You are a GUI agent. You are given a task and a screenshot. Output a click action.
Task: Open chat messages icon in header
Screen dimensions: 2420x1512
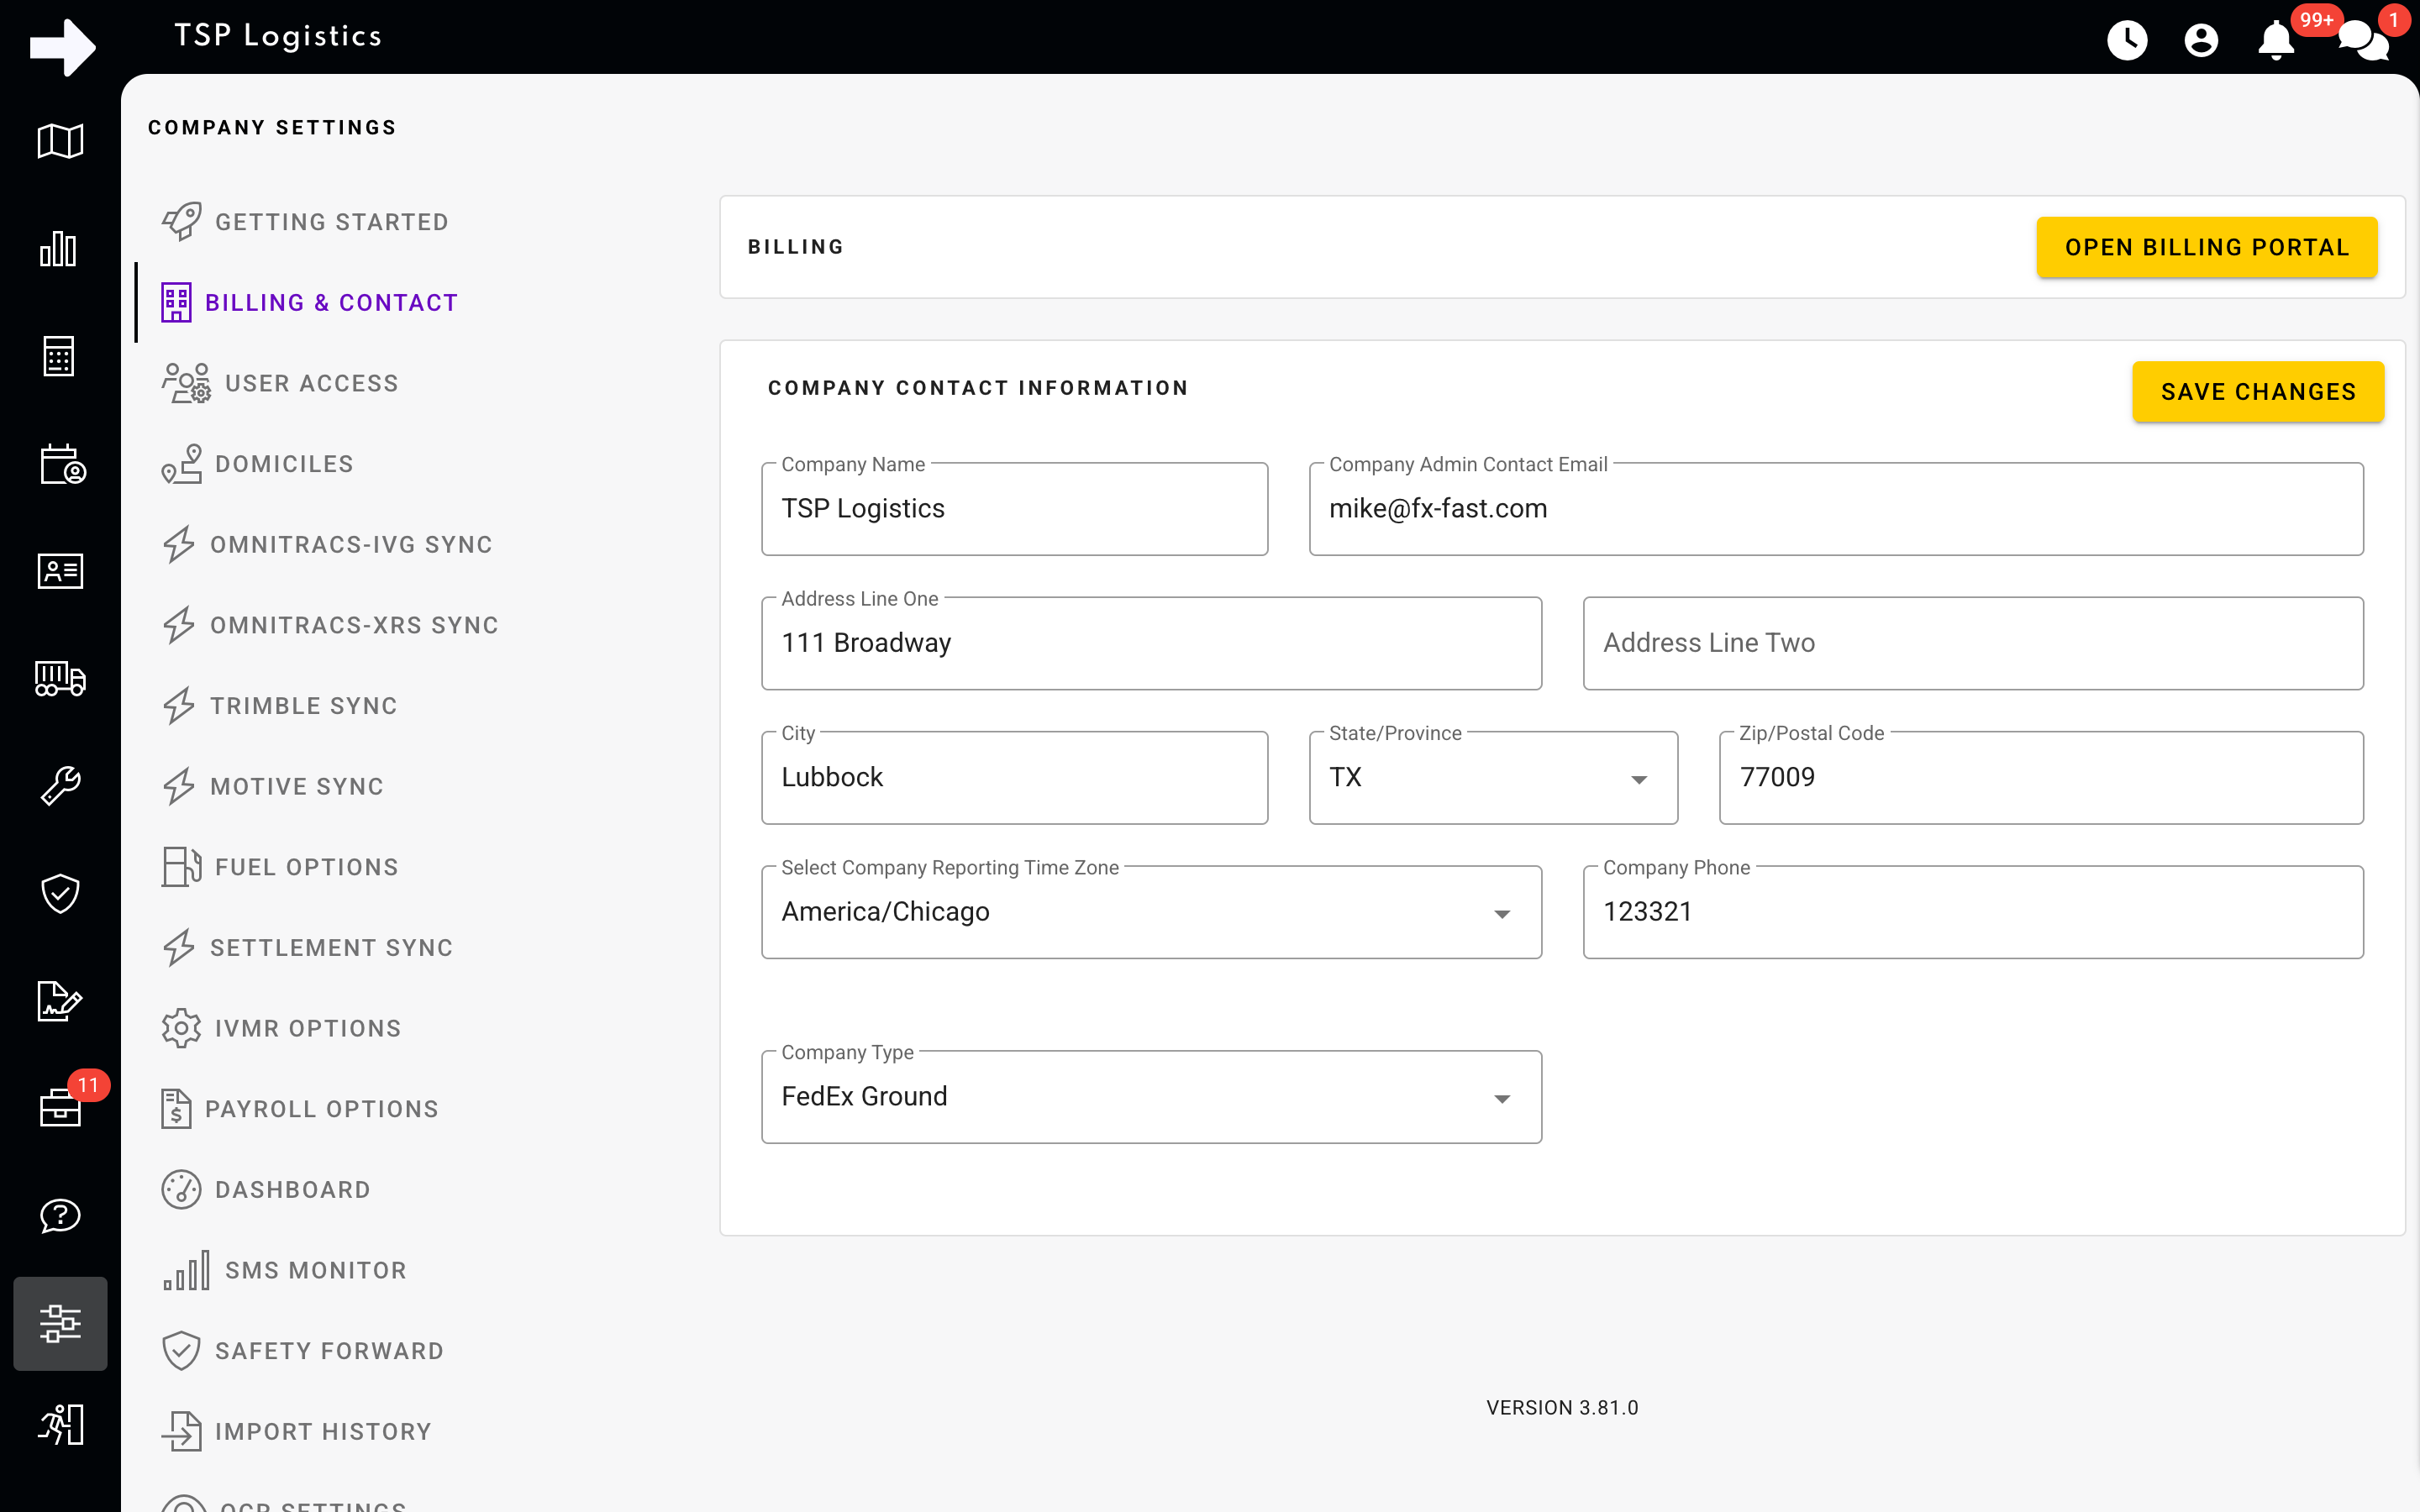click(2364, 40)
